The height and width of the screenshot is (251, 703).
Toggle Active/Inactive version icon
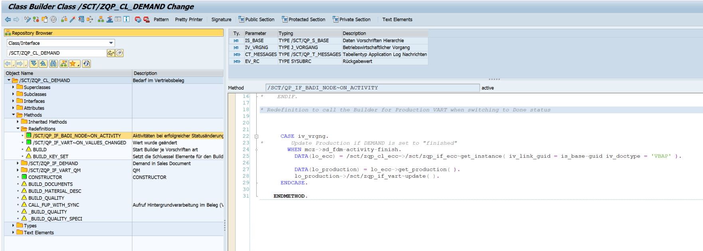coord(36,19)
